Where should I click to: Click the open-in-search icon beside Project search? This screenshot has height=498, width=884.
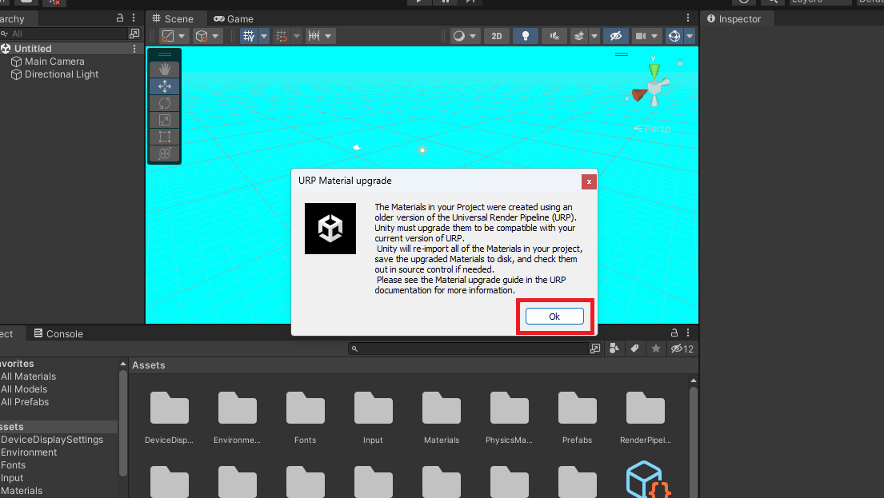(595, 349)
